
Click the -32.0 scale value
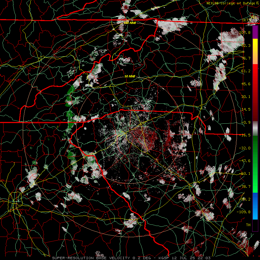click(245, 148)
